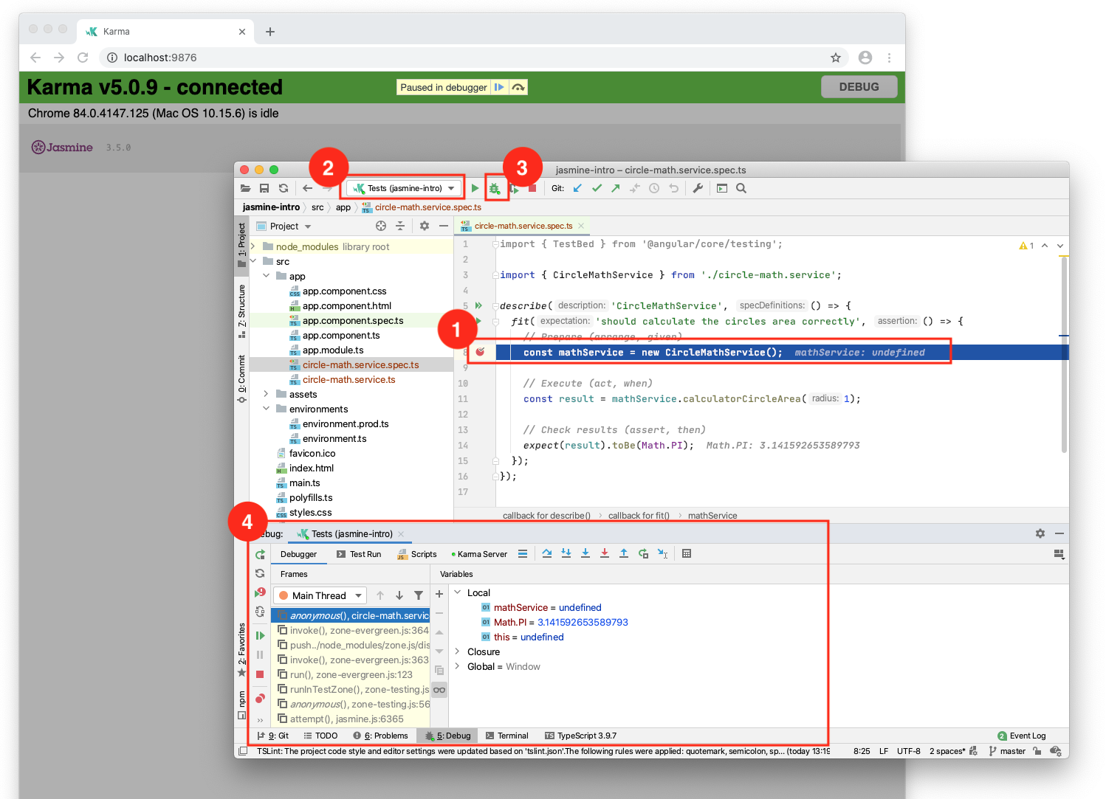Click the Git update project blue arrow
The height and width of the screenshot is (799, 1106).
(x=577, y=188)
